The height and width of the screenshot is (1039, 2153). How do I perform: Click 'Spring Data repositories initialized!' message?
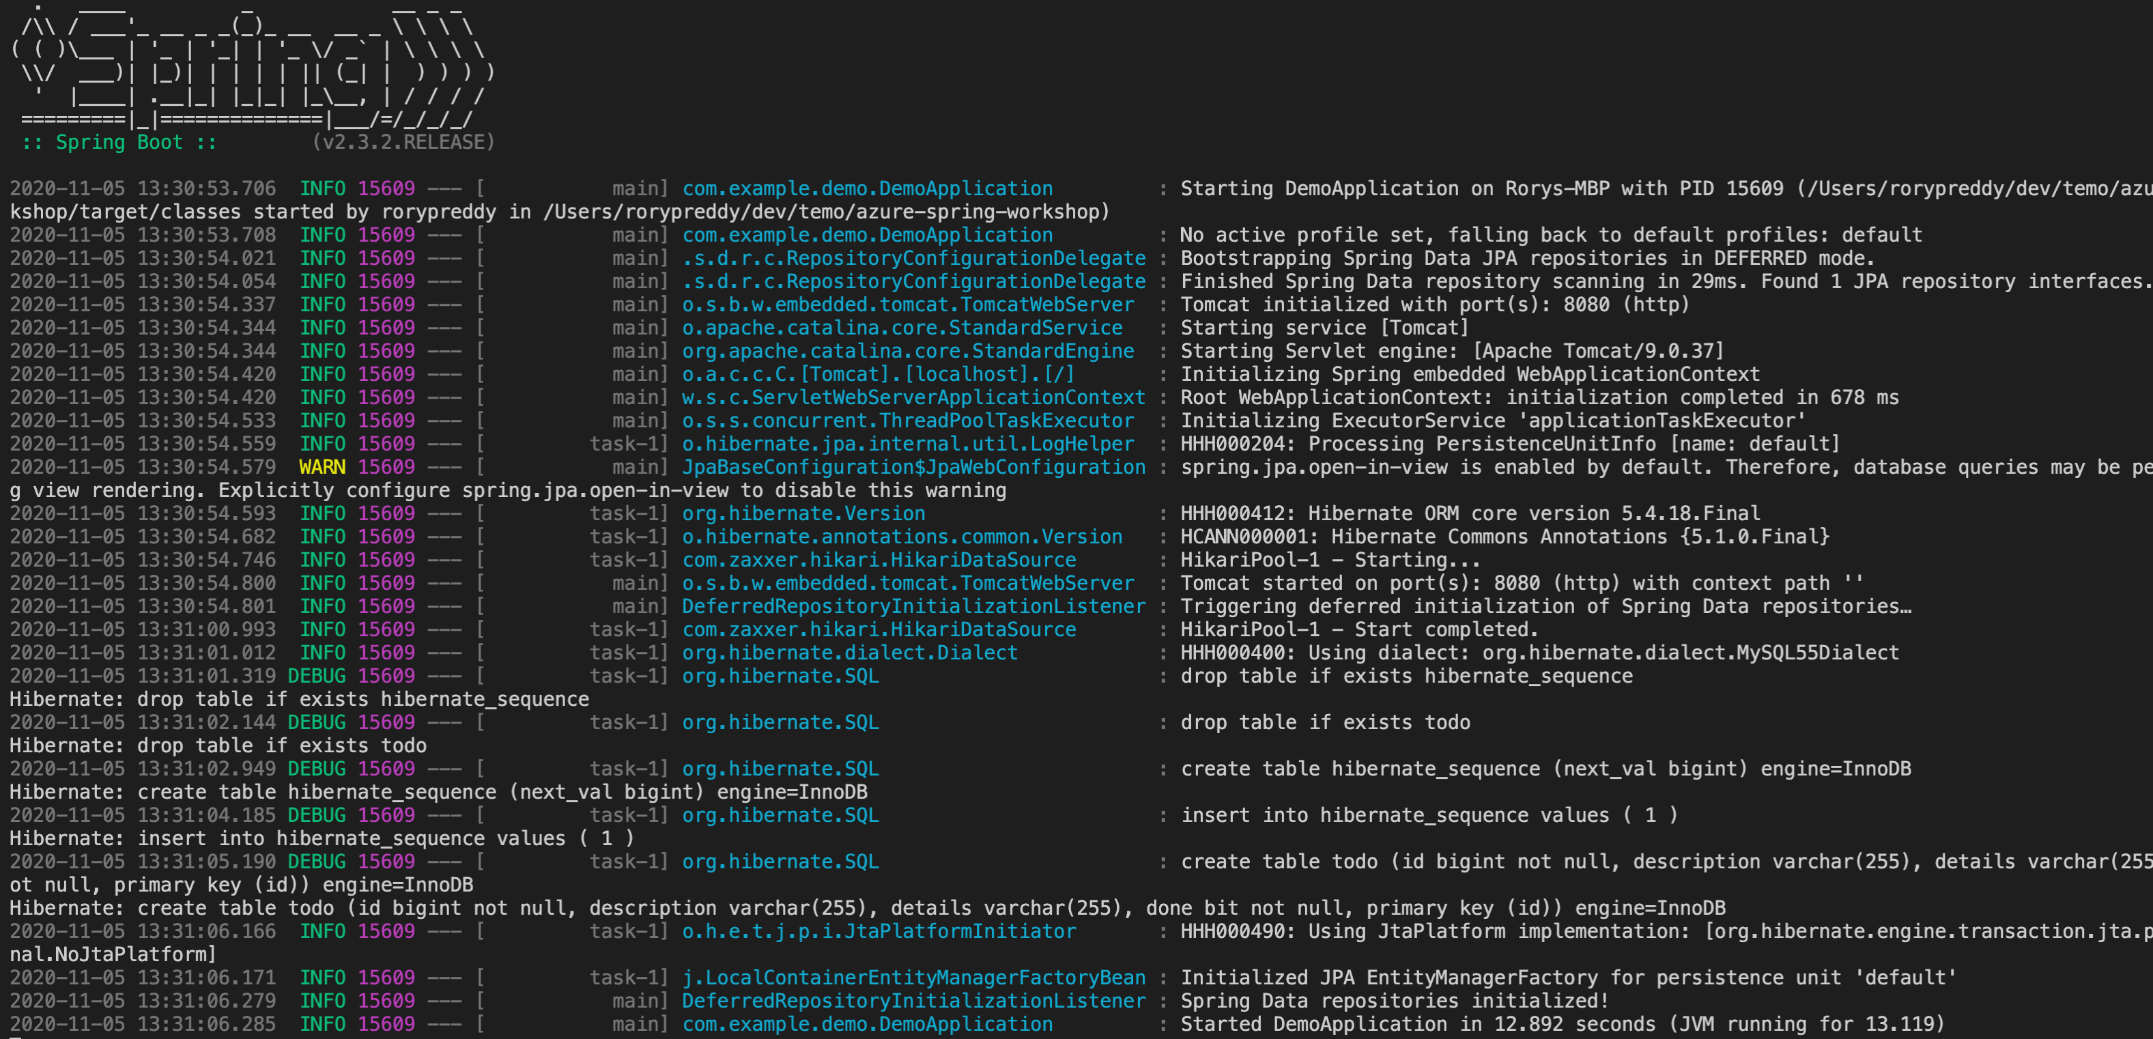tap(1395, 1001)
